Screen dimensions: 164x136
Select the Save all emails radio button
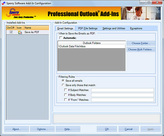63,80
